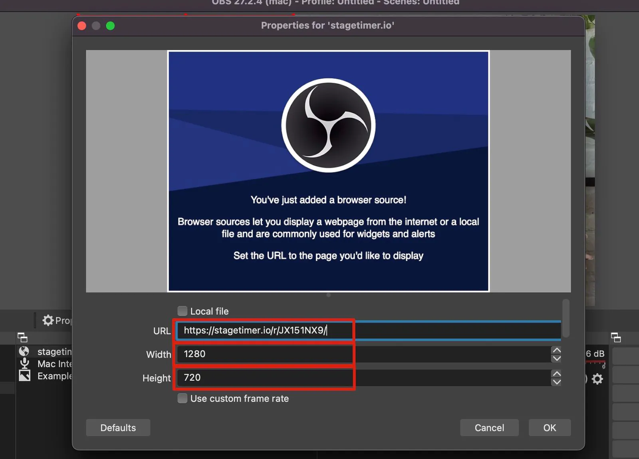The height and width of the screenshot is (459, 639).
Task: Click the overlapping-windows icon above the Sources list
Action: (22, 337)
